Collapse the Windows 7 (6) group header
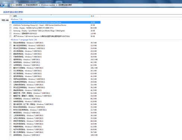The height and width of the screenshot is (140, 182). click(x=16, y=19)
